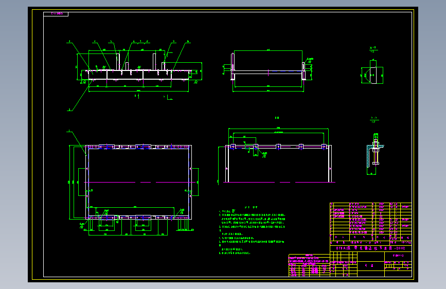Image resolution: width=446 pixels, height=289 pixels.
Task: Click the magenta centerline across the plan view
Action: [139, 183]
